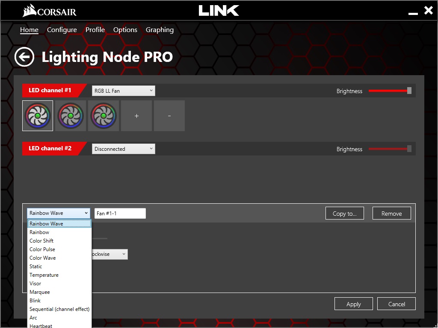Go back using the circled arrow icon
This screenshot has height=328, width=438.
click(x=24, y=57)
